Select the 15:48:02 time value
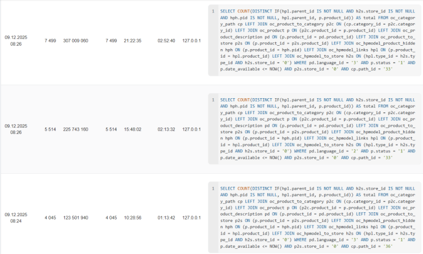Image resolution: width=423 pixels, height=254 pixels. coord(133,129)
